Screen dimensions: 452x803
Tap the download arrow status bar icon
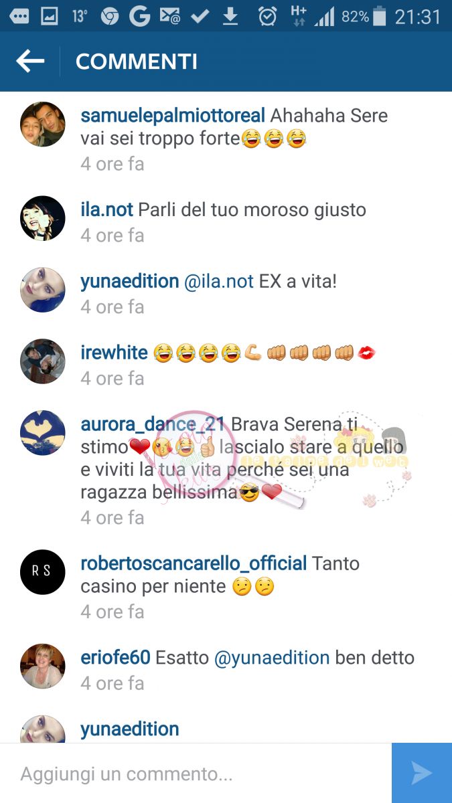coord(230,16)
